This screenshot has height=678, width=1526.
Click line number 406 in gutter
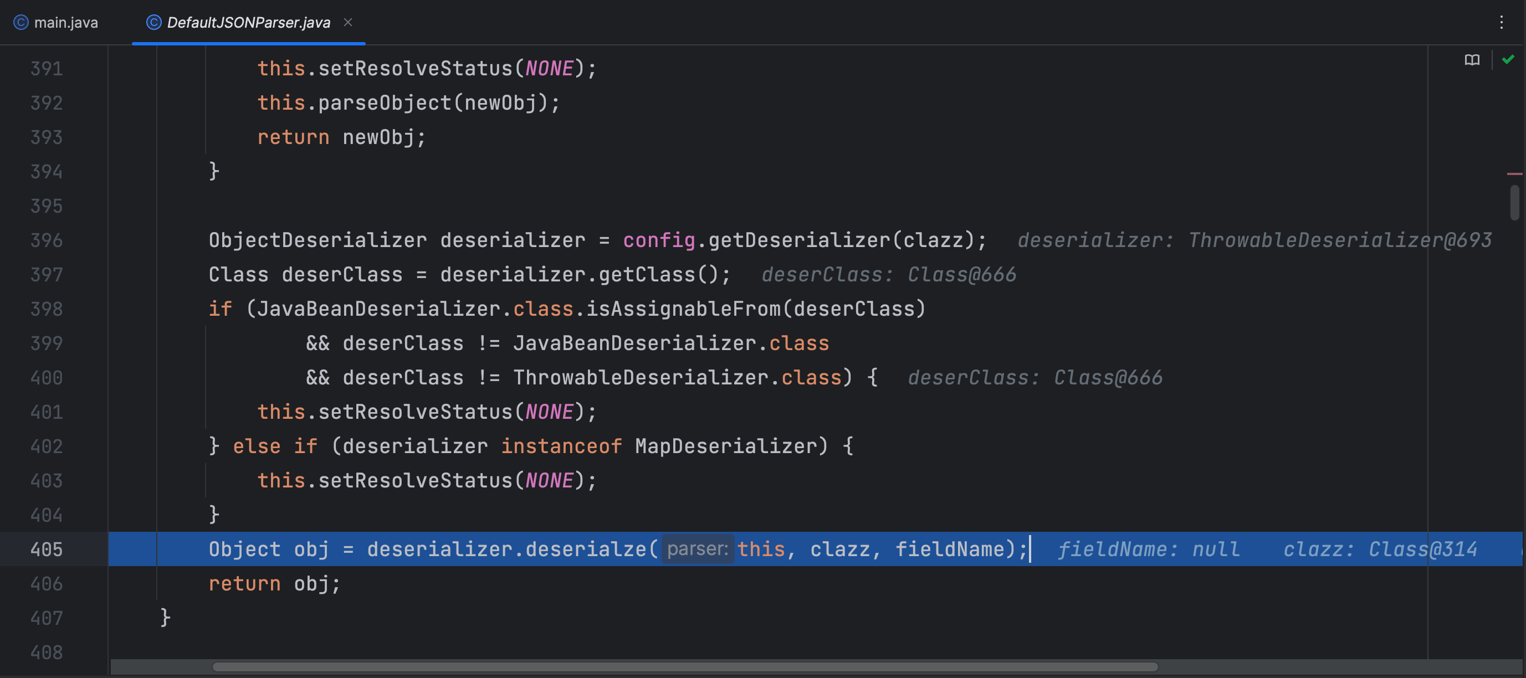click(46, 584)
